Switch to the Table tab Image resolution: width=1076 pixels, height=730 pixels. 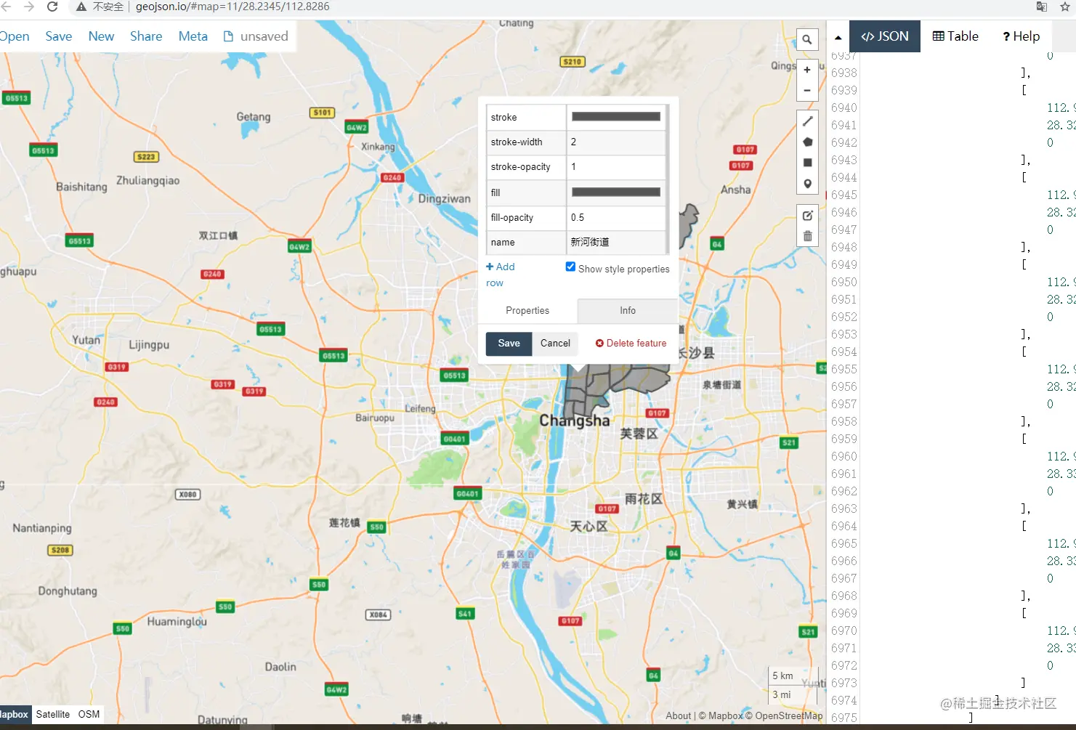click(955, 36)
